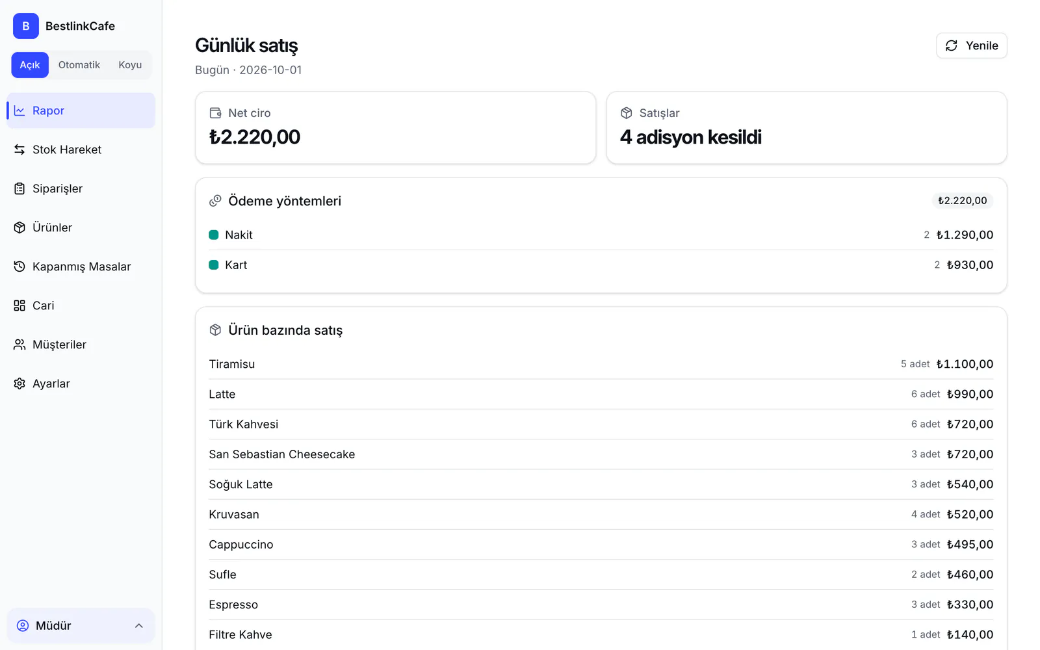1040x650 pixels.
Task: Click the 4 adisyon kesildi text
Action: (691, 137)
